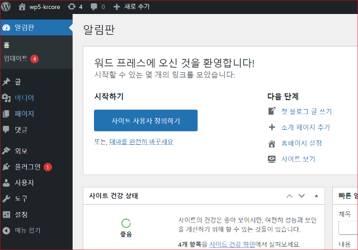
Task: Open the 페이지 menu
Action: 25,114
